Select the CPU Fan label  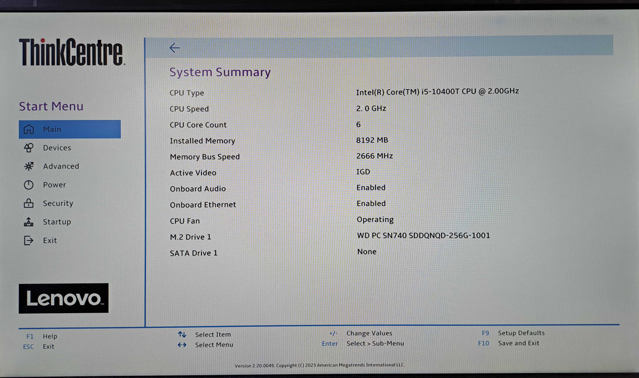pyautogui.click(x=185, y=221)
